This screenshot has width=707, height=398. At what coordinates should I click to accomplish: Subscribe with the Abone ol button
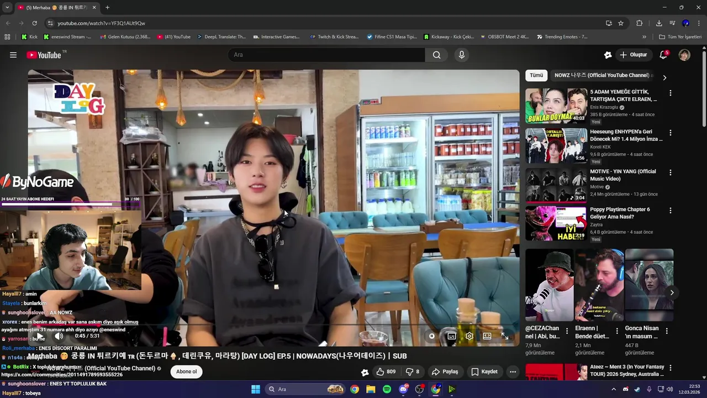(x=186, y=371)
